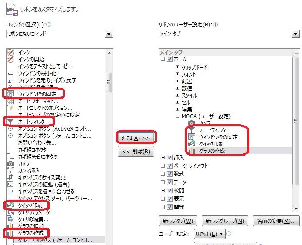This screenshot has height=245, width=302.
Task: Click the 名前の変更(M) button
Action: click(x=276, y=221)
